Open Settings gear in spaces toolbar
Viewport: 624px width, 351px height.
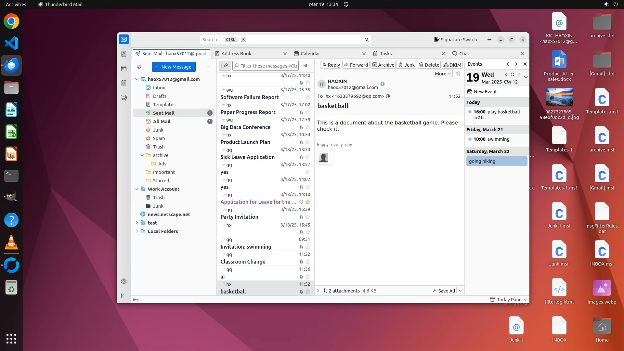tap(124, 281)
